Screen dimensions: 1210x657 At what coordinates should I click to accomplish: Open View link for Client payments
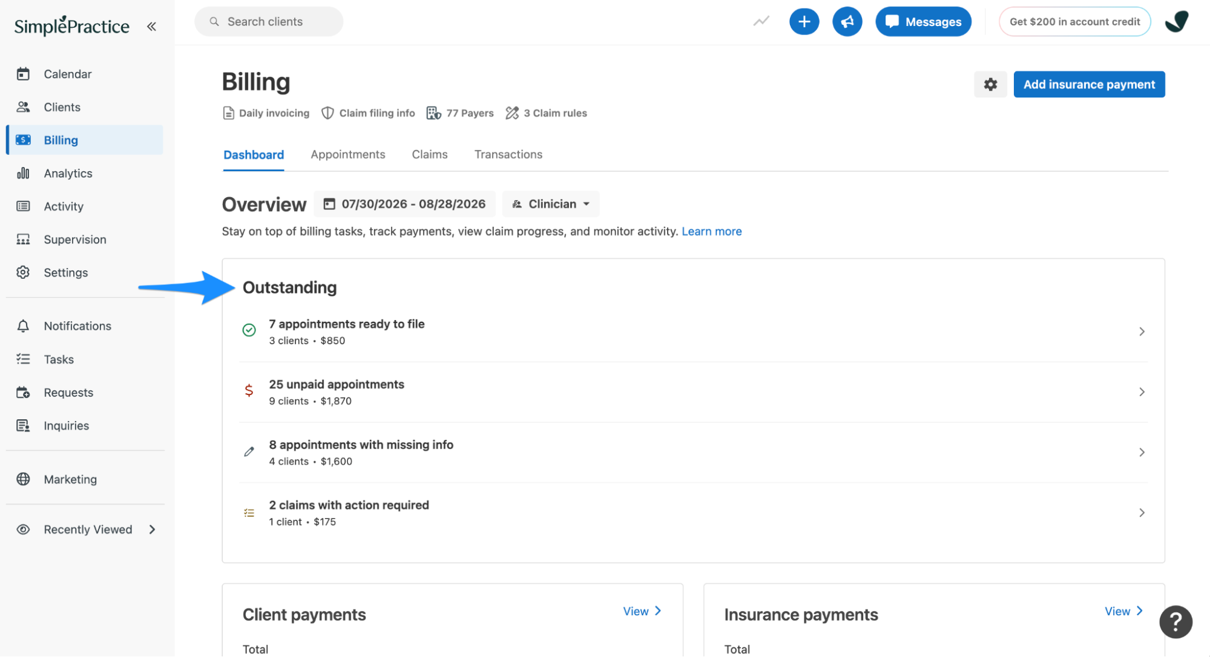642,611
